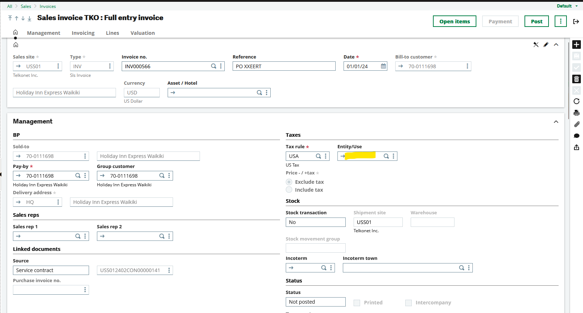Open the Default view dropdown
583x313 pixels.
[567, 6]
